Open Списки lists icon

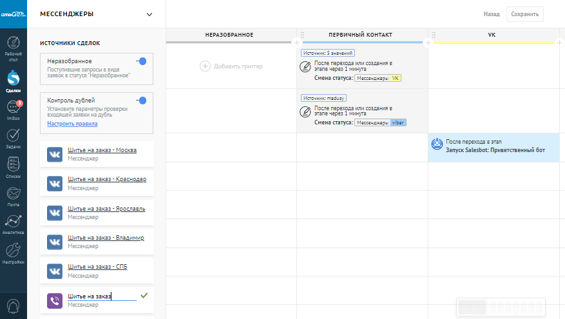pyautogui.click(x=13, y=166)
